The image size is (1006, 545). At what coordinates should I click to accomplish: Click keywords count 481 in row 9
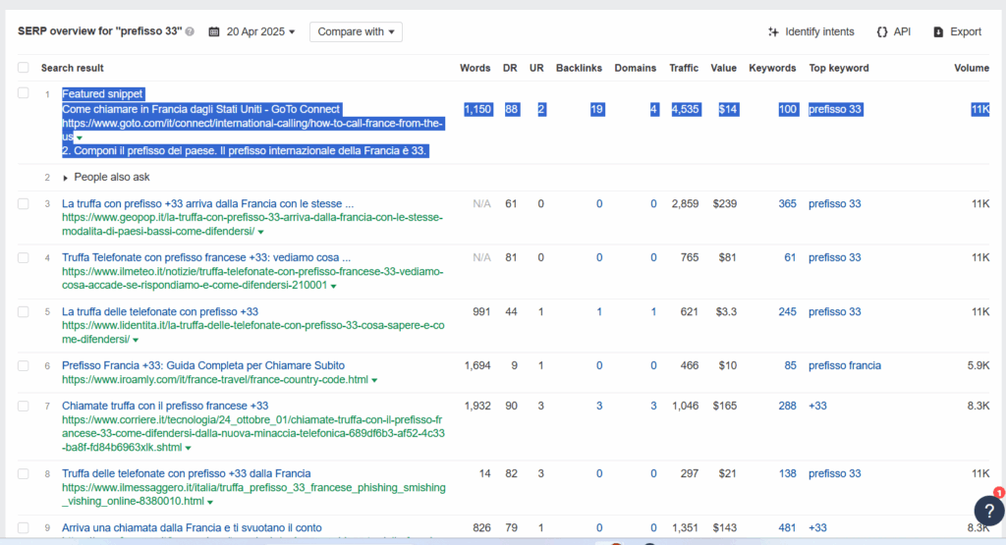(x=787, y=527)
